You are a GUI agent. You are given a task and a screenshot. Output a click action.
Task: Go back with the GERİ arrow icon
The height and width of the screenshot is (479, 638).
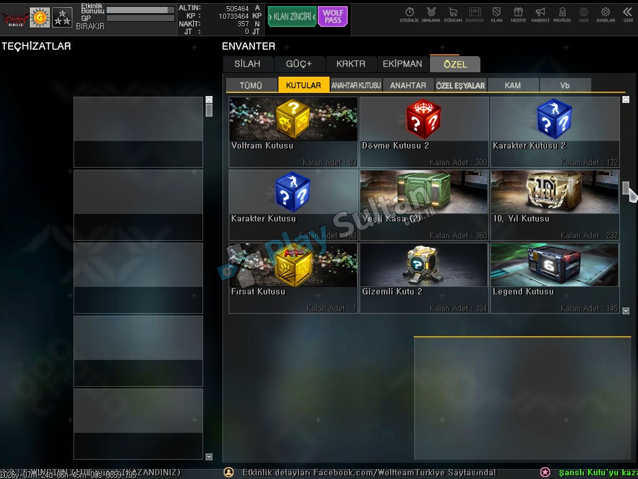click(628, 15)
